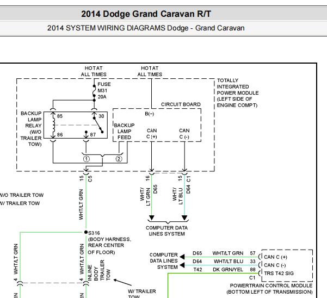327x298 pixels.
Task: Click 'CAN C (+)' inside the circuit board
Action: click(x=152, y=134)
